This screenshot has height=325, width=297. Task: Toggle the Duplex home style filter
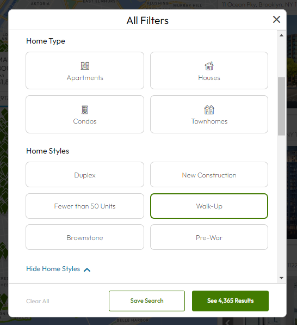[x=85, y=175]
